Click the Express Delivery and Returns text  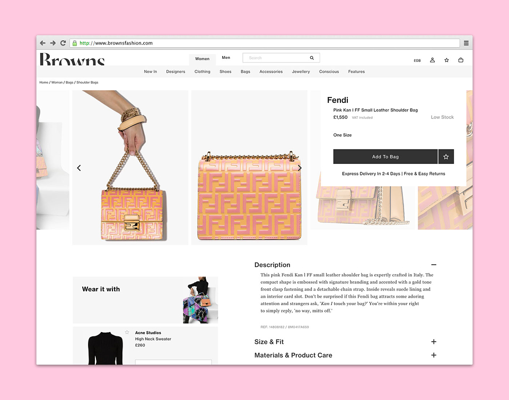click(x=393, y=173)
